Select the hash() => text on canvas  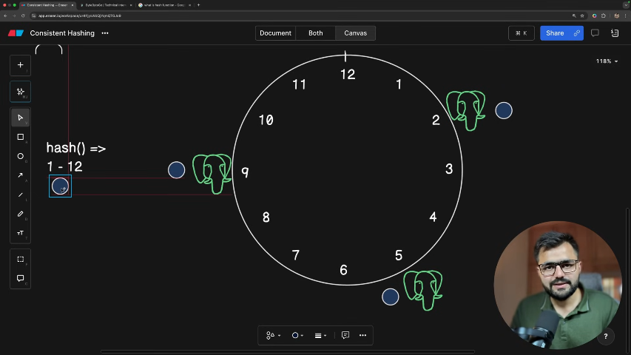click(x=75, y=148)
